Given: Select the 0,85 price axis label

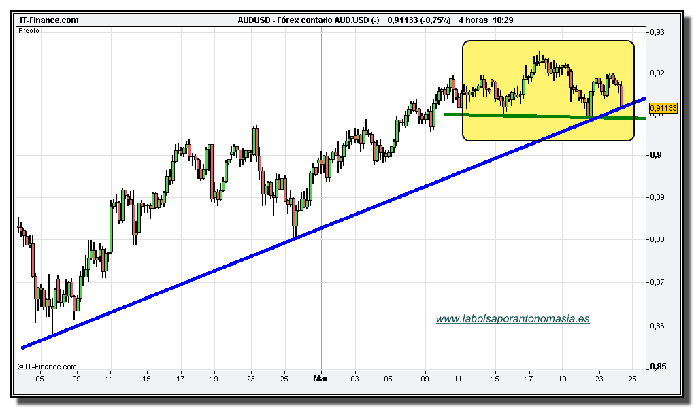Looking at the screenshot, I should (x=657, y=367).
